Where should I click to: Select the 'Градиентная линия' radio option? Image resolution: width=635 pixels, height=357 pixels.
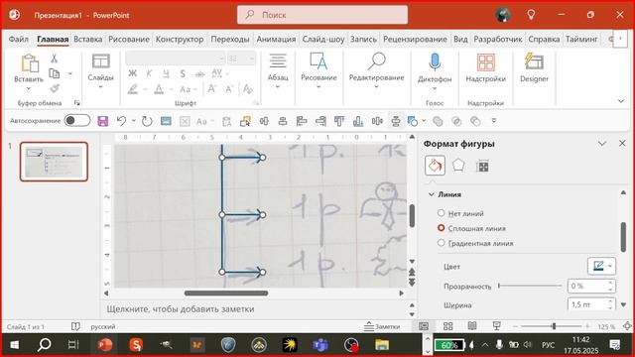tap(441, 243)
